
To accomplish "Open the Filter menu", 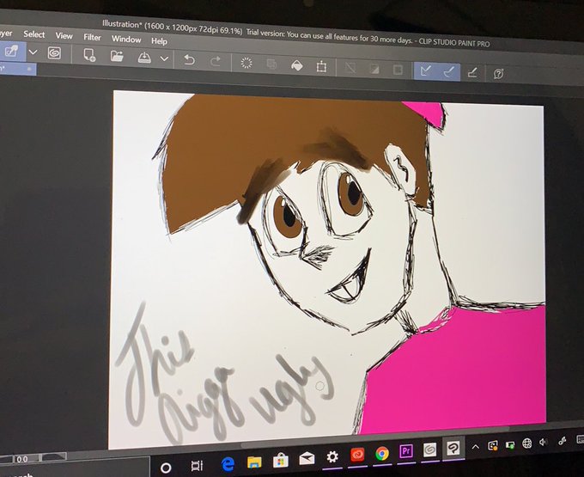I will click(x=92, y=37).
